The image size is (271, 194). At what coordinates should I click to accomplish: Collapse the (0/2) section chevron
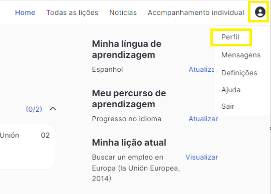(x=53, y=109)
